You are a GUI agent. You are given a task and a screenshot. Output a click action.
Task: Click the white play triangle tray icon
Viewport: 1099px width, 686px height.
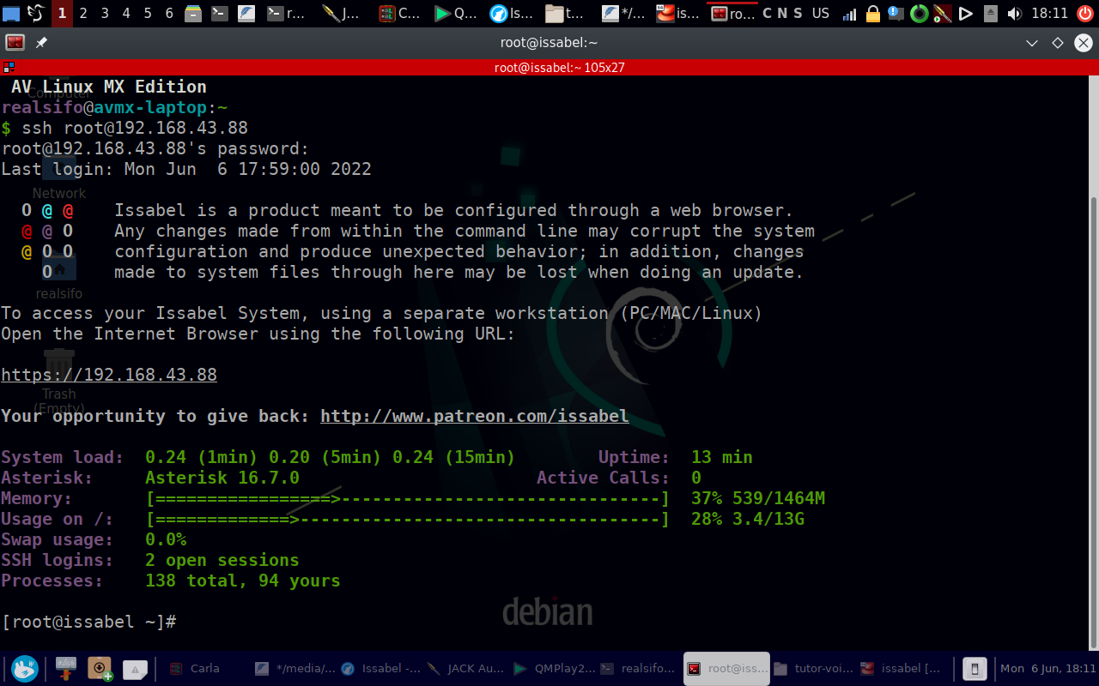(966, 14)
